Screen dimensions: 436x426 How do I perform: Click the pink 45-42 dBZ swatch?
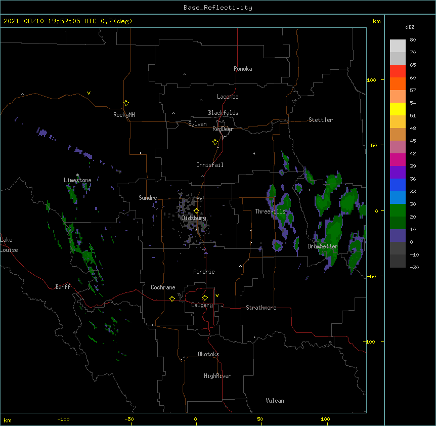[398, 147]
